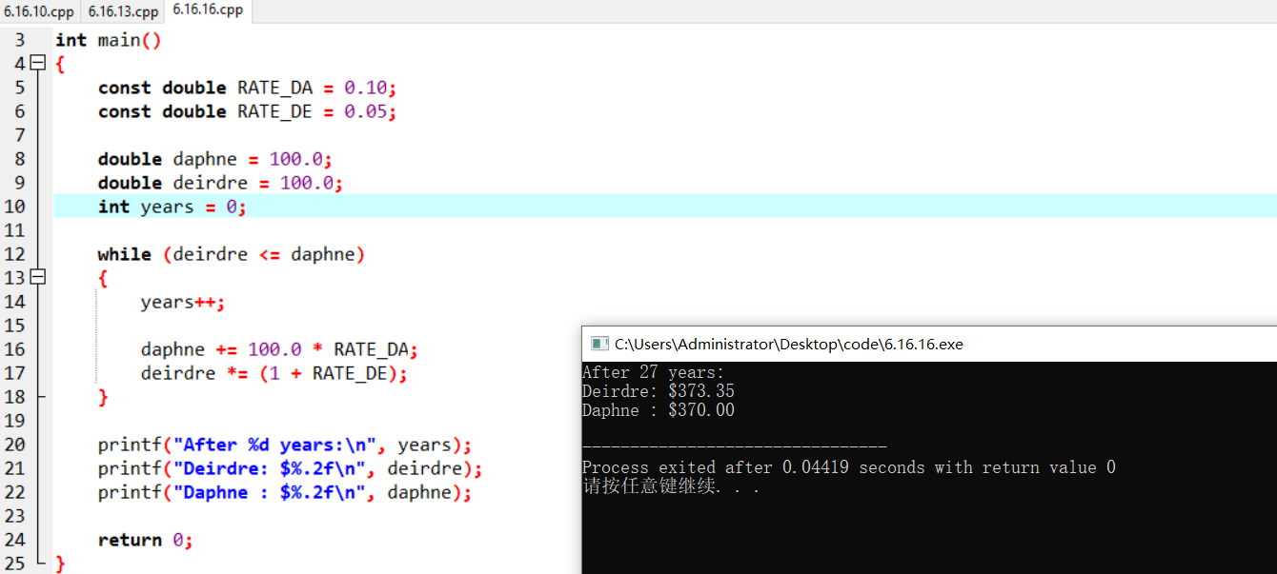Viewport: 1277px width, 574px height.
Task: Click the printf 'Deirdre: $%.2f' line
Action: [290, 468]
